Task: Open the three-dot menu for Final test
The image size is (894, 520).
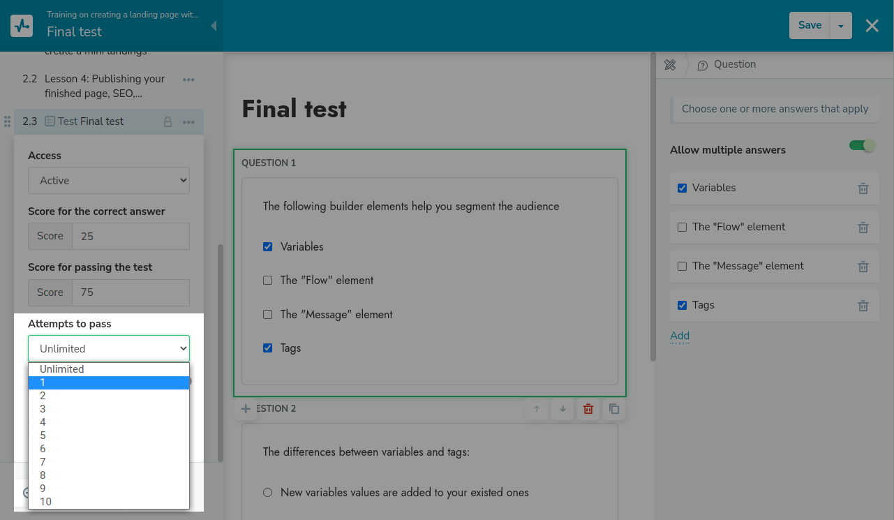Action: pyautogui.click(x=188, y=121)
